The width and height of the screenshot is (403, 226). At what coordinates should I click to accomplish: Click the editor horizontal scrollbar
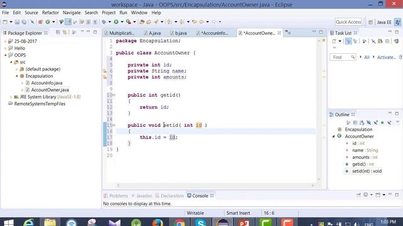click(x=215, y=185)
